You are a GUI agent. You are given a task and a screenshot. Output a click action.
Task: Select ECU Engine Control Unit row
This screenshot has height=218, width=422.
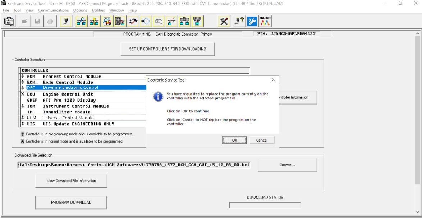pyautogui.click(x=83, y=94)
